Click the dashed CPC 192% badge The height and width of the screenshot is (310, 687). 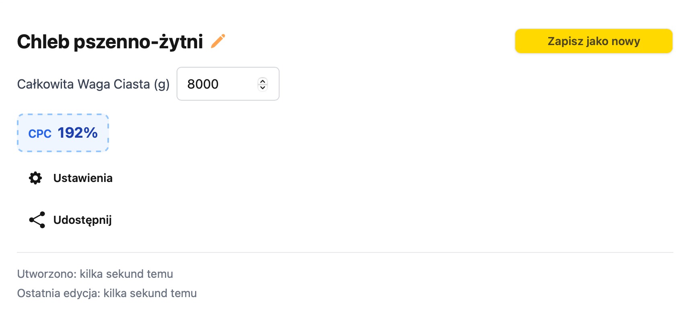(x=63, y=133)
